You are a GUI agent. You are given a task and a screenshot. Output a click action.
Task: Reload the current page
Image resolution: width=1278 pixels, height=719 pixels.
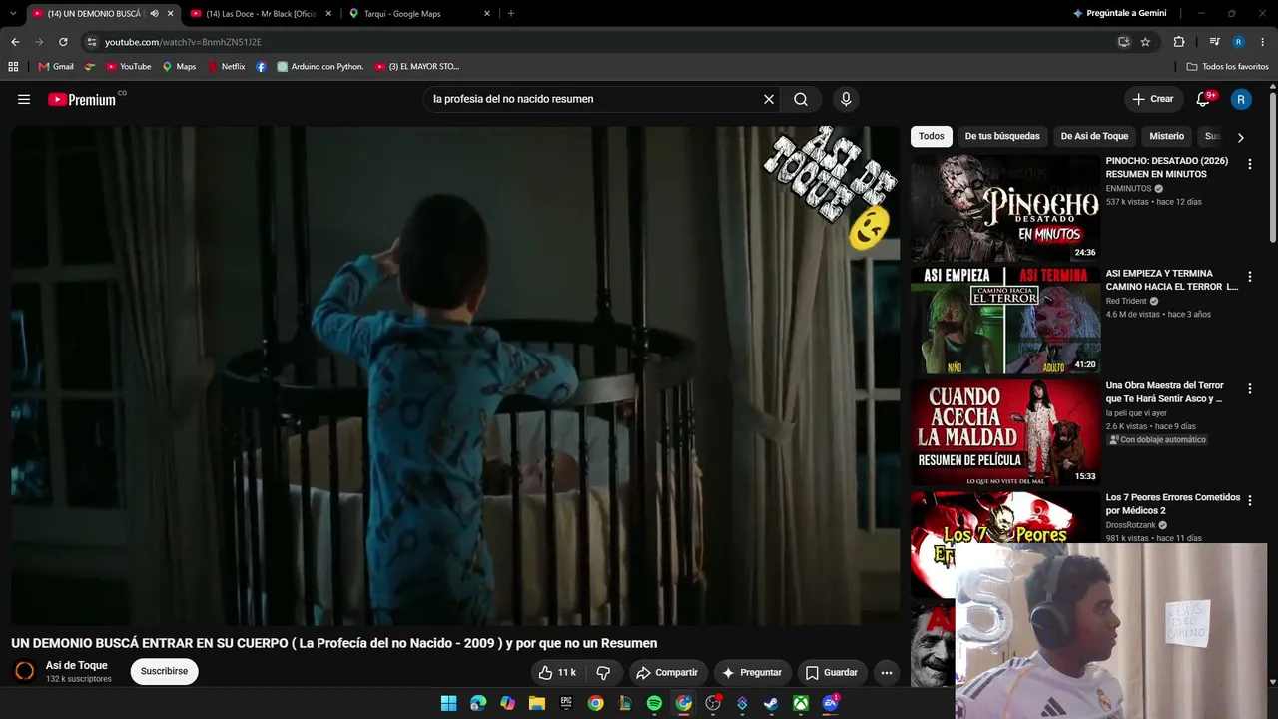[63, 42]
